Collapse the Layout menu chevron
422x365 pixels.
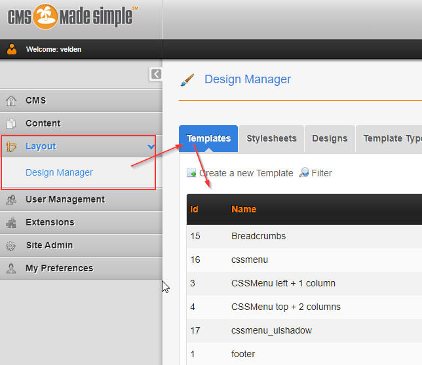151,147
